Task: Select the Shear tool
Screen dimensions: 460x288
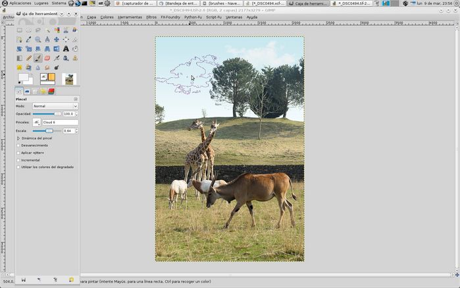Action: [x=38, y=49]
